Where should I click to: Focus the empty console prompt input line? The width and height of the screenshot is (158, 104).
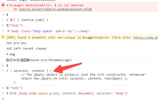(x=81, y=99)
